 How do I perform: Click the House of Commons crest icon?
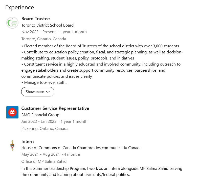coord(12,145)
